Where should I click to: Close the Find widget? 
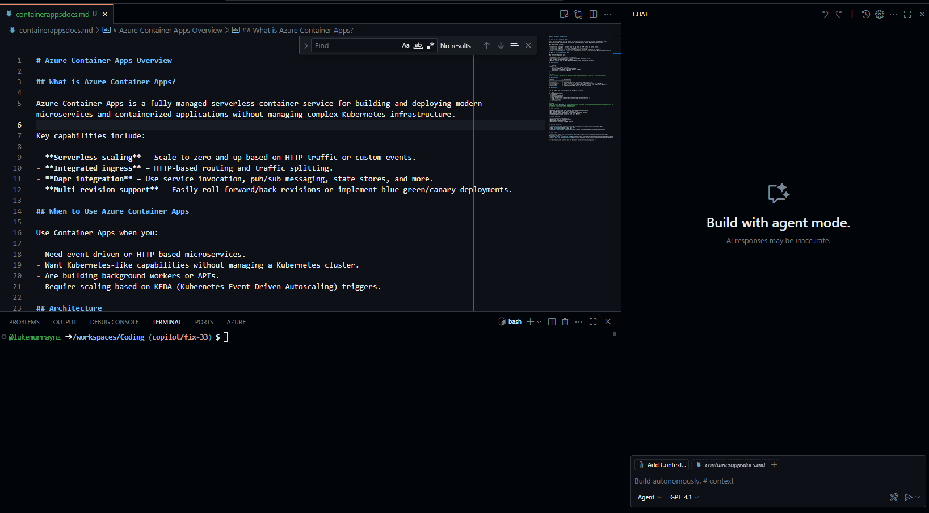[x=528, y=45]
